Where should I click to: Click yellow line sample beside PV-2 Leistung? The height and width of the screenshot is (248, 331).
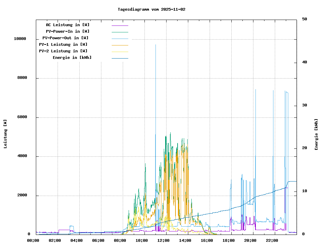(x=120, y=51)
